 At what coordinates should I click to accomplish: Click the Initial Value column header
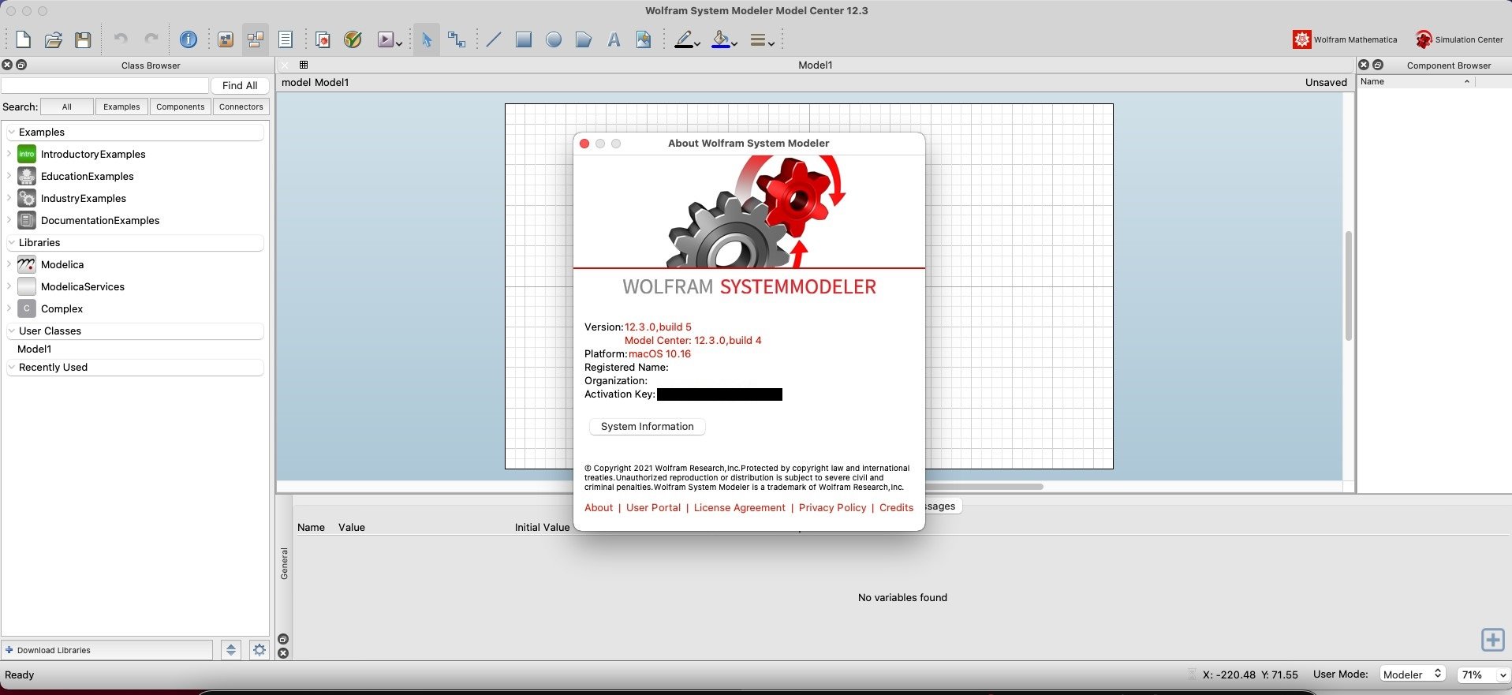tap(542, 527)
